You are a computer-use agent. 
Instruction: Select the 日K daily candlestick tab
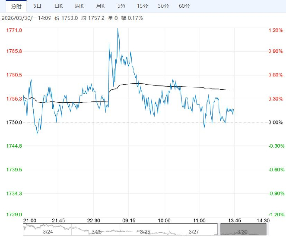[58, 6]
